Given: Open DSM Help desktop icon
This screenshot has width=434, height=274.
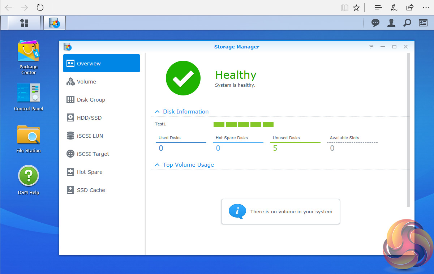Looking at the screenshot, I should tap(29, 180).
